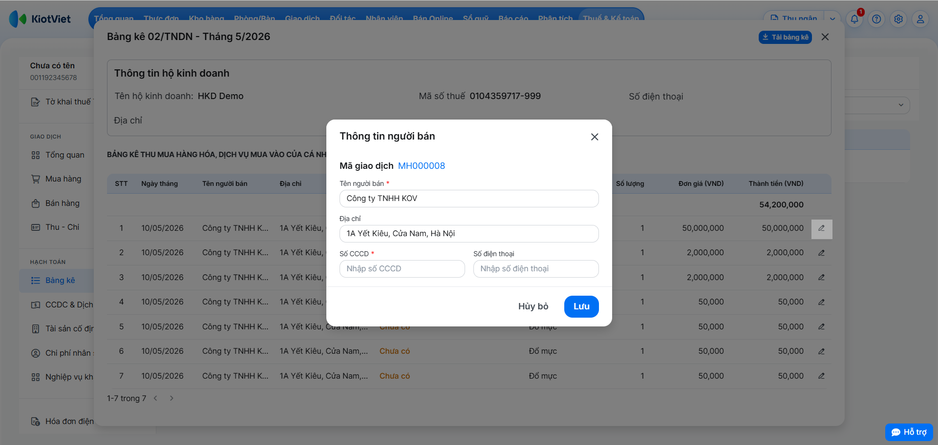Click the Số điện thoại input field
Viewport: 938px width, 445px height.
(536, 269)
